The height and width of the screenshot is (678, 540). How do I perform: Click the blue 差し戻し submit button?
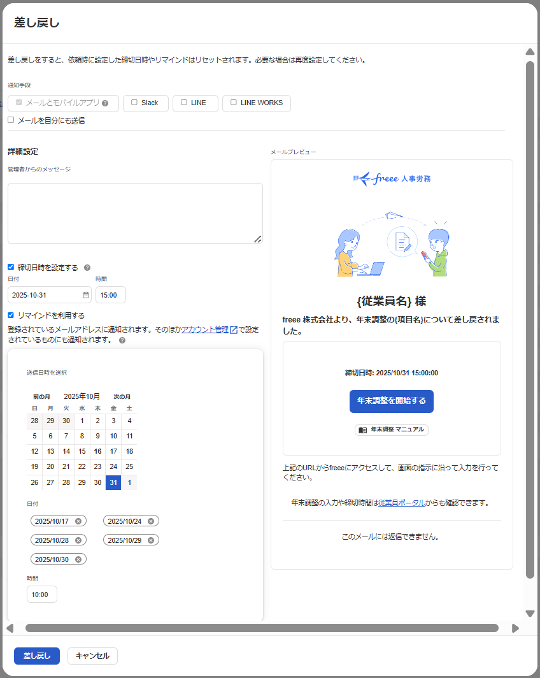click(x=37, y=656)
